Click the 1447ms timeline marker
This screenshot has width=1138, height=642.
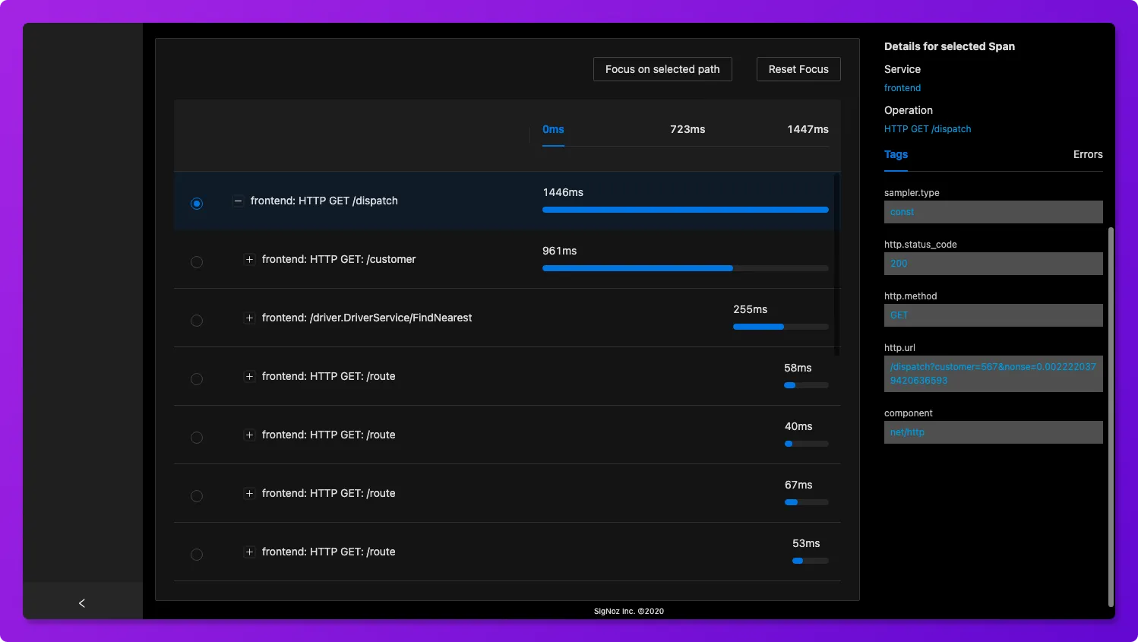pos(808,130)
